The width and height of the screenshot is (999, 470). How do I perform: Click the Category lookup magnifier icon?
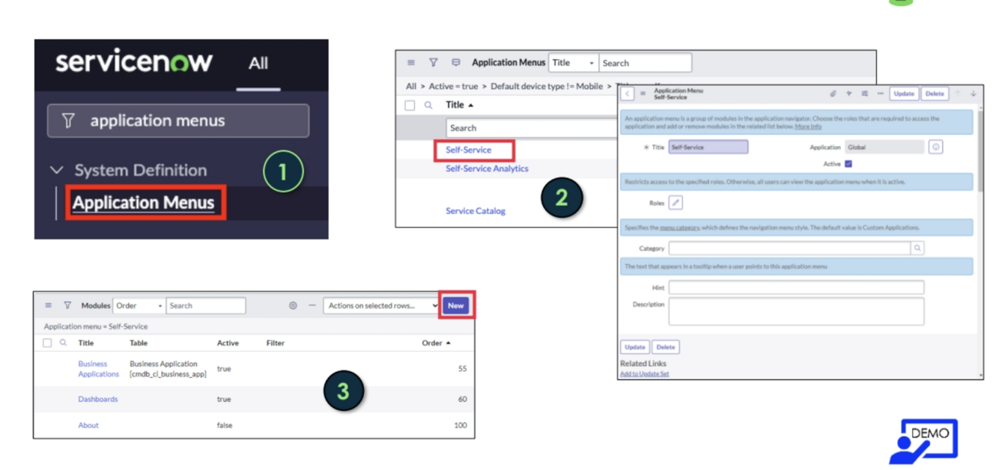click(918, 248)
